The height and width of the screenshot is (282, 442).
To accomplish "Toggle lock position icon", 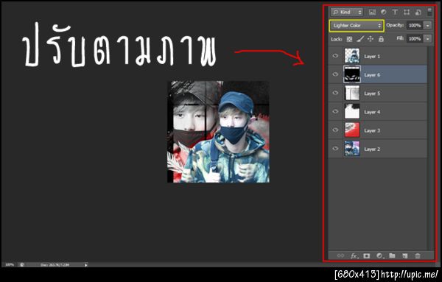I will [x=371, y=39].
